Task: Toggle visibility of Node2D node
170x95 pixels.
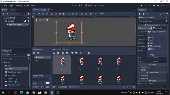Action: point(28,21)
